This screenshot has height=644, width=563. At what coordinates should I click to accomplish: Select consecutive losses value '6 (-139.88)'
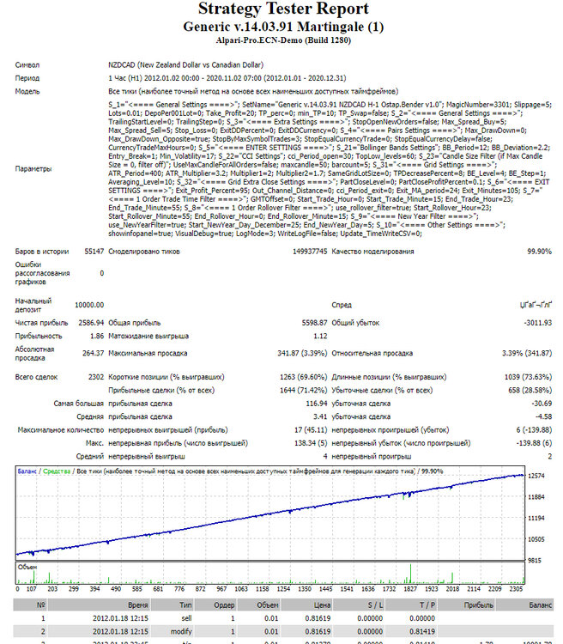[x=534, y=430]
